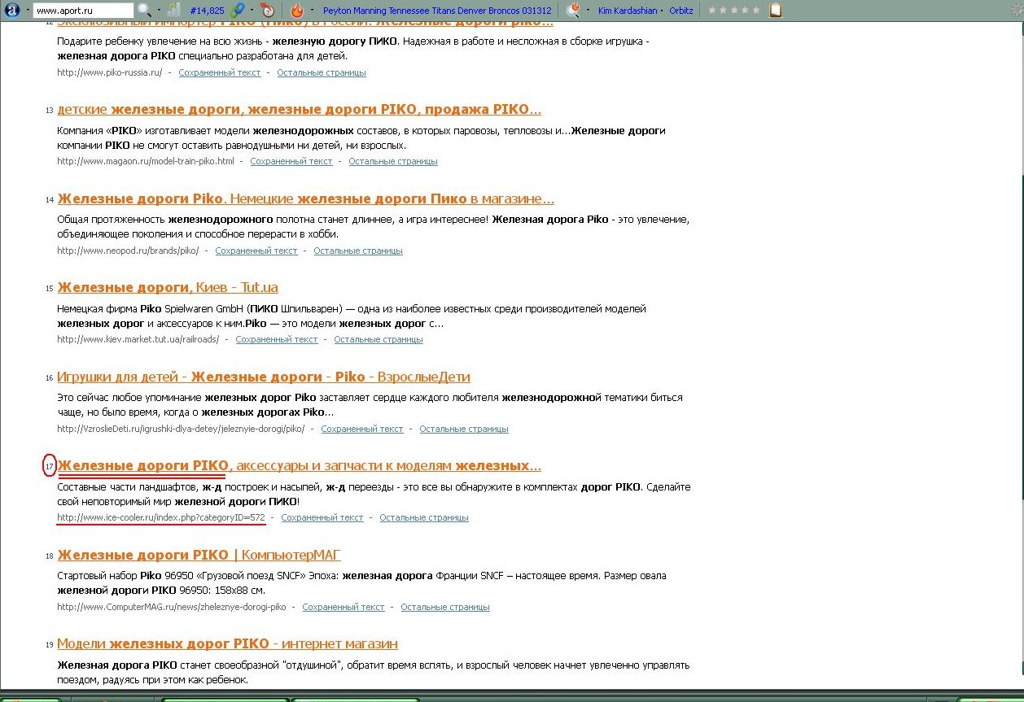Open Сохраненный текст for VzrosłieDeti result
This screenshot has height=702, width=1024.
click(362, 429)
